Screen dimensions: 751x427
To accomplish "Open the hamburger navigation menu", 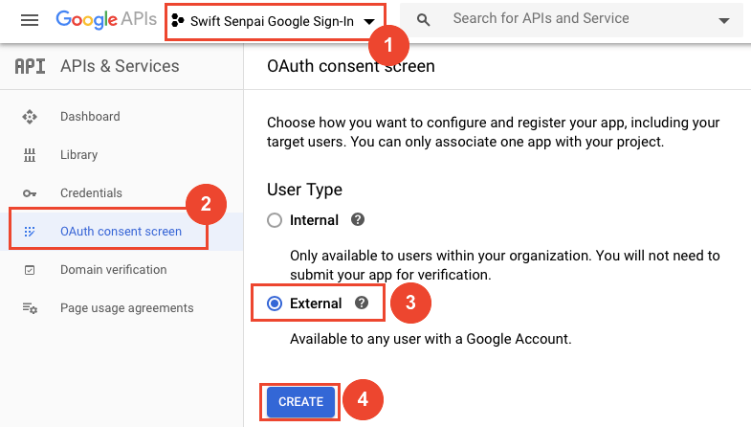I will tap(30, 20).
